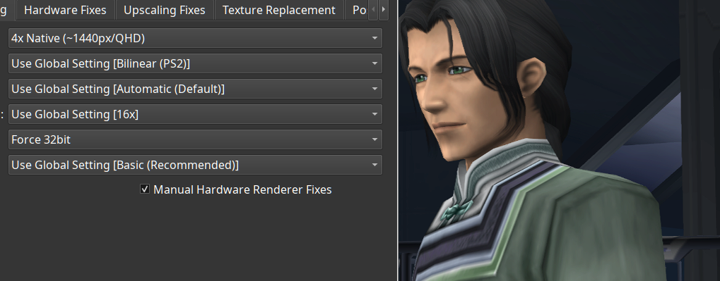Open the Force 32bit dropdown

[x=195, y=139]
